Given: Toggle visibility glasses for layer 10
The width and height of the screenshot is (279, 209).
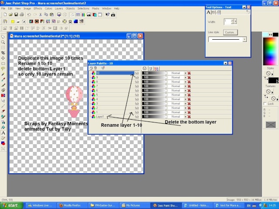Looking at the screenshot, I should [136, 73].
